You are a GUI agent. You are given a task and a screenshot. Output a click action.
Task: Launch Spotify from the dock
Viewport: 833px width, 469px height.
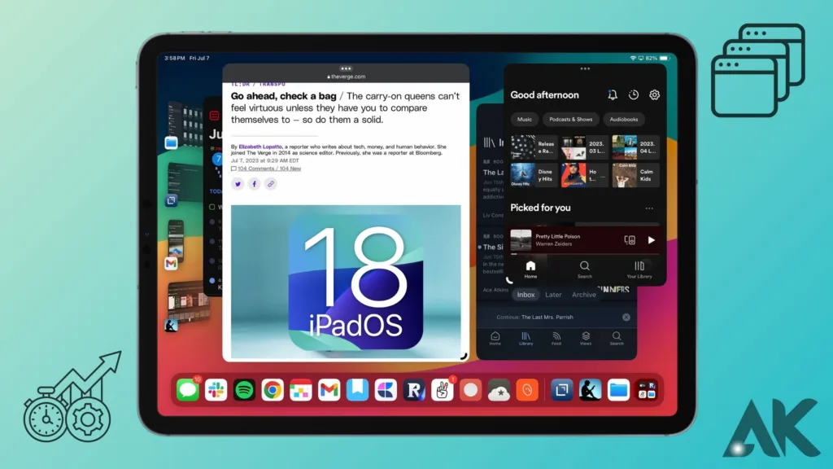pyautogui.click(x=244, y=390)
